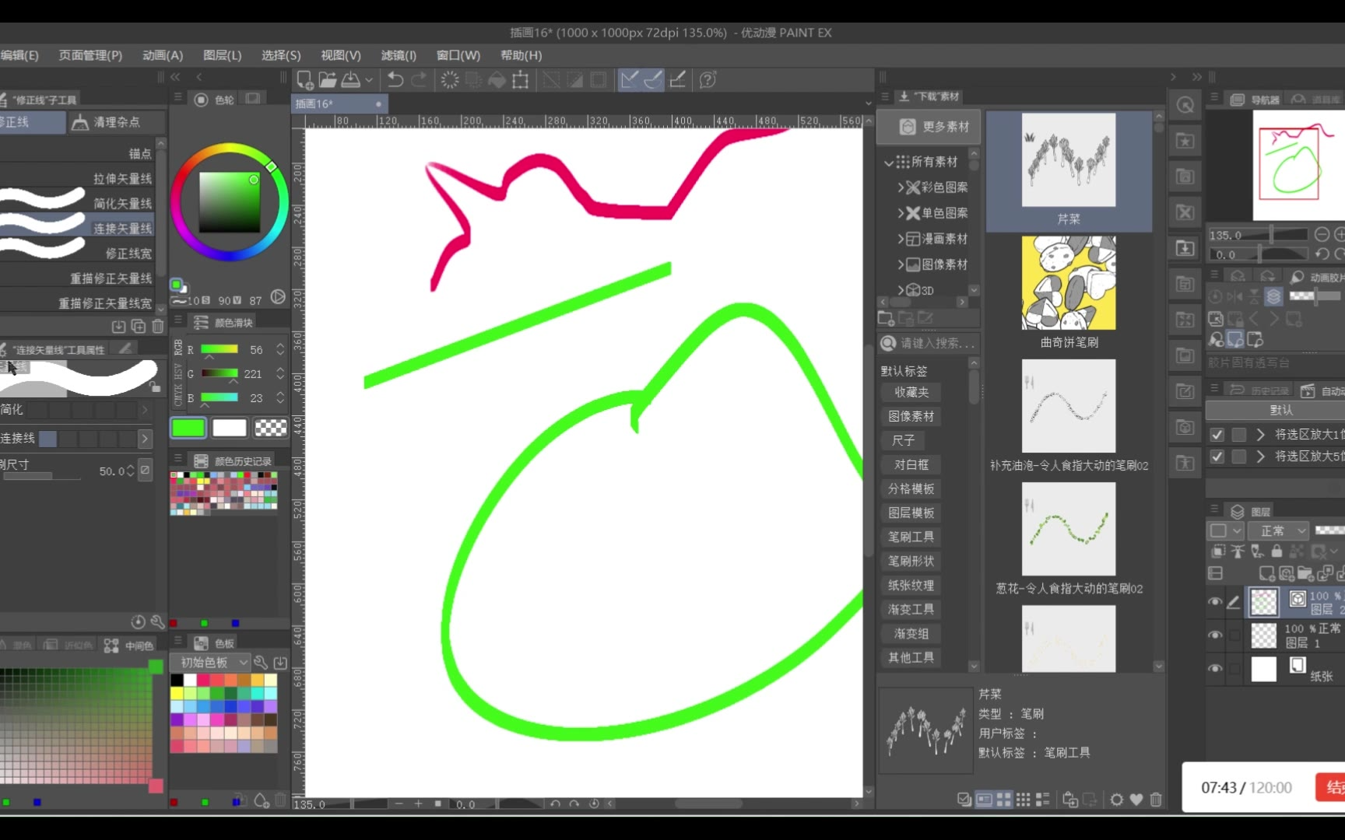Click the 笔刷工具 tag button
Viewport: 1345px width, 840px height.
click(x=911, y=537)
